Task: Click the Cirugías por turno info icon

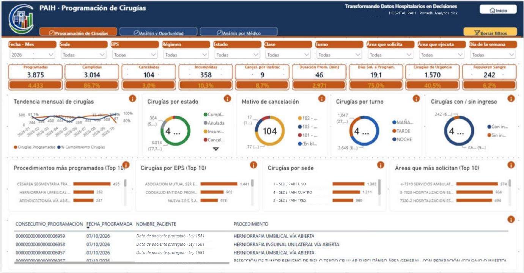Action: pos(416,99)
